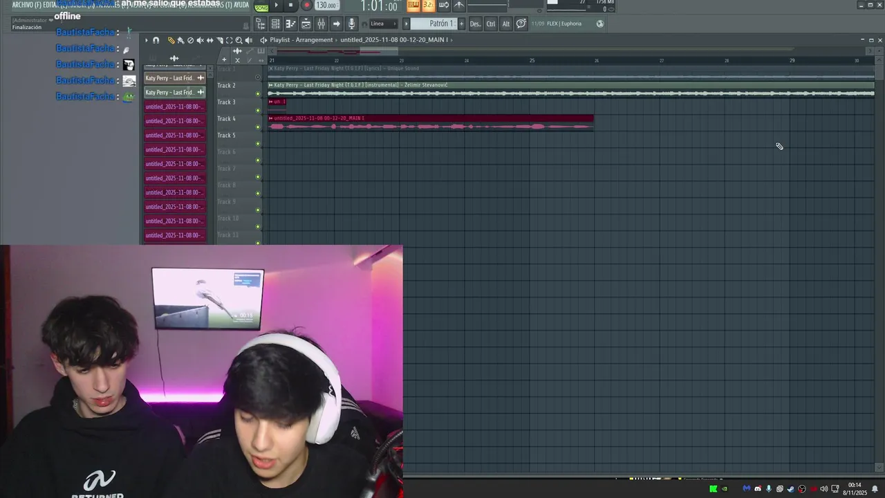
Task: Open Steam from system tray
Action: coord(790,489)
